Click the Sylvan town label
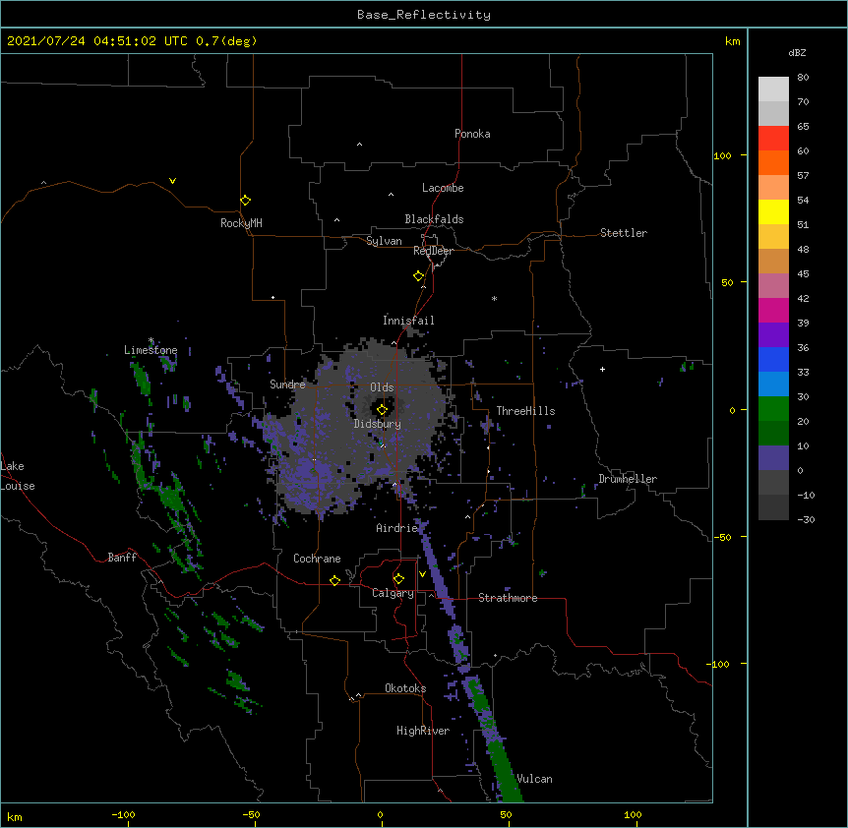This screenshot has height=828, width=848. pos(384,241)
